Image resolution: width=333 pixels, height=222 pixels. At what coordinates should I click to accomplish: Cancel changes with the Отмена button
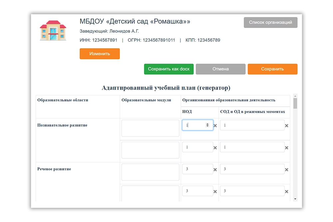coord(220,69)
